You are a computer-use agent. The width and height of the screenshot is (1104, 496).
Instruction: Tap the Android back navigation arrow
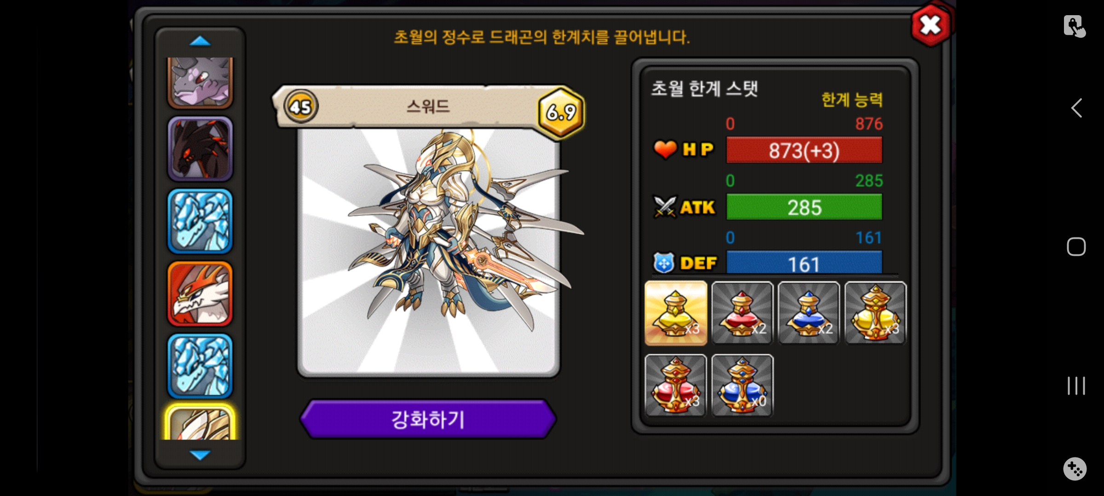tap(1076, 108)
